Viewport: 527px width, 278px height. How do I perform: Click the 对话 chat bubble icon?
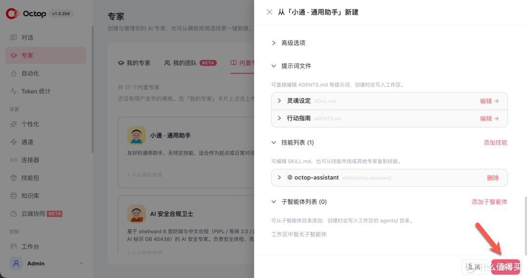(14, 38)
